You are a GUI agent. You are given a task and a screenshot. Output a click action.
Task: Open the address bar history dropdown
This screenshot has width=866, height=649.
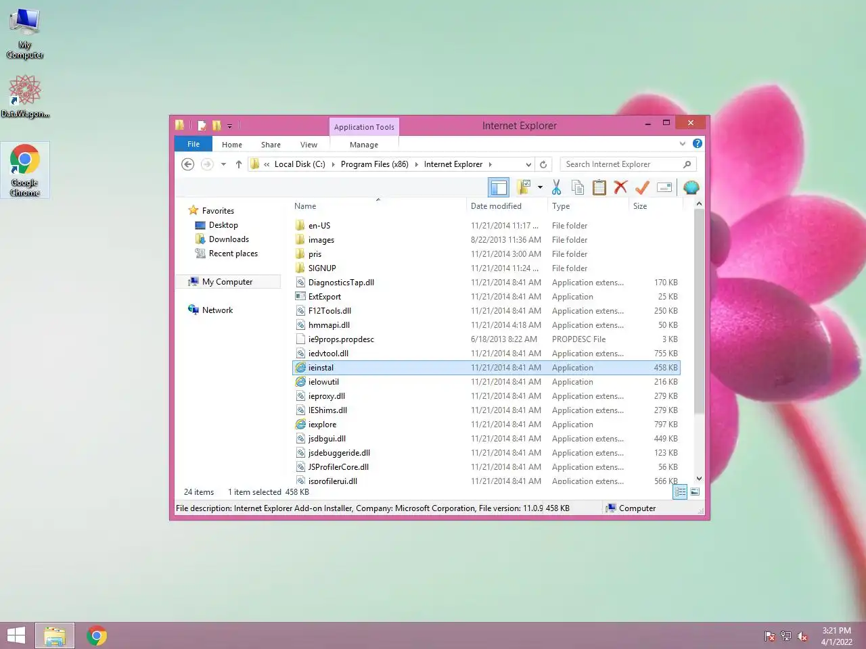[x=528, y=164]
